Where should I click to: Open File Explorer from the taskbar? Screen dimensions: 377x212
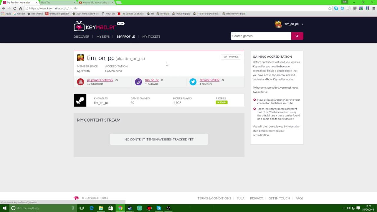point(101,208)
